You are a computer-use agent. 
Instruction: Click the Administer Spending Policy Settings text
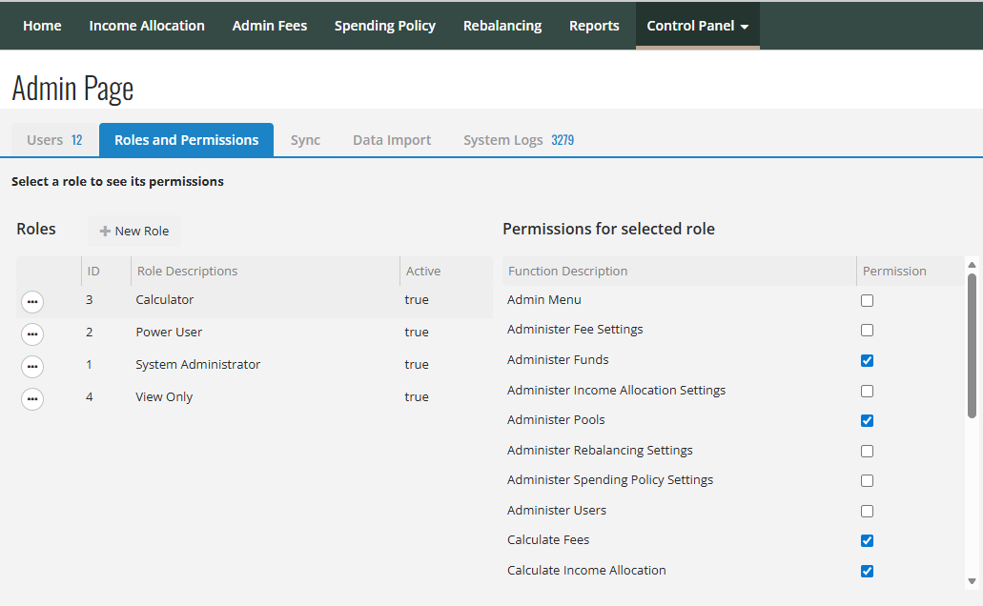coord(610,480)
